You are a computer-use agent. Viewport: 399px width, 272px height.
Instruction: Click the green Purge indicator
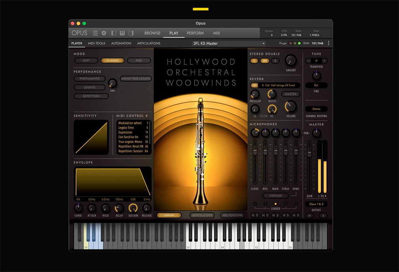[x=299, y=43]
